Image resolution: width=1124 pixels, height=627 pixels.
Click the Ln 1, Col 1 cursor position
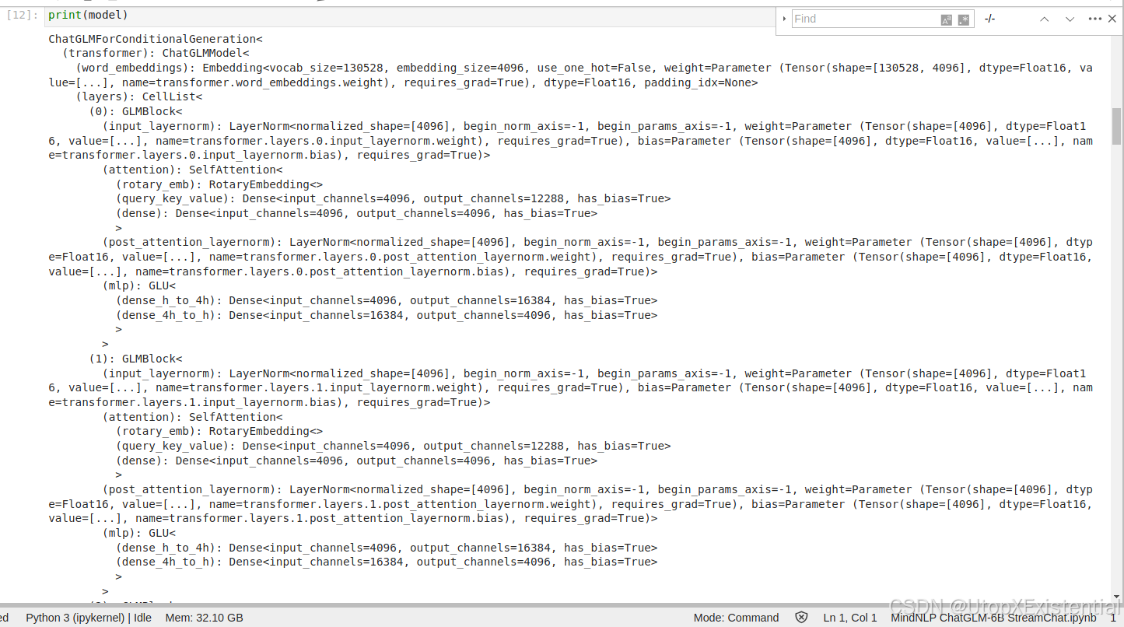tap(850, 618)
